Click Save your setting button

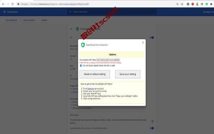(x=128, y=74)
